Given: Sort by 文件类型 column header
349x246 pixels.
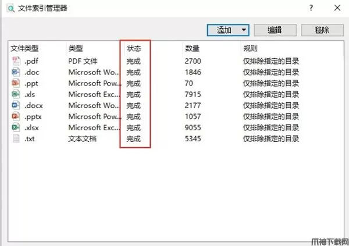Looking at the screenshot, I should (x=24, y=48).
